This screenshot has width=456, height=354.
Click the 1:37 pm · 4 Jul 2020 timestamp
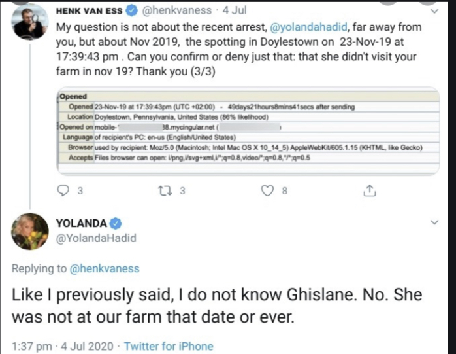[61, 345]
